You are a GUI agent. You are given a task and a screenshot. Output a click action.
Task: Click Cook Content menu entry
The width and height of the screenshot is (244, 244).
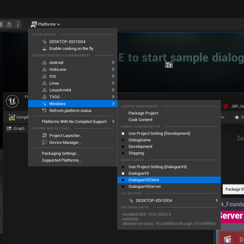[140, 120]
